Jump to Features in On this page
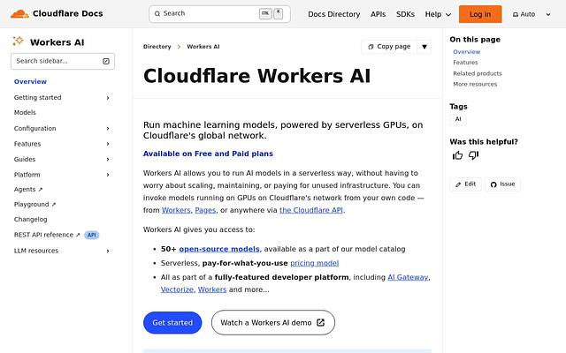Viewport: 566px width, 353px height. tap(465, 63)
